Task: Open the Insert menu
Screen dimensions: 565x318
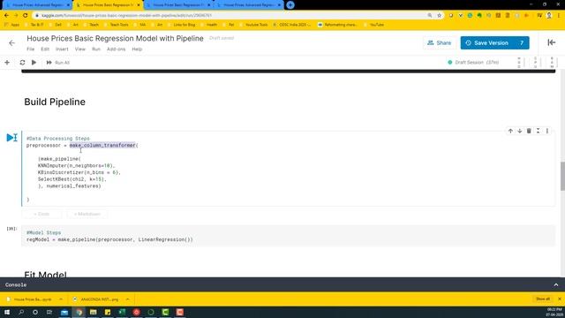Action: pos(62,49)
